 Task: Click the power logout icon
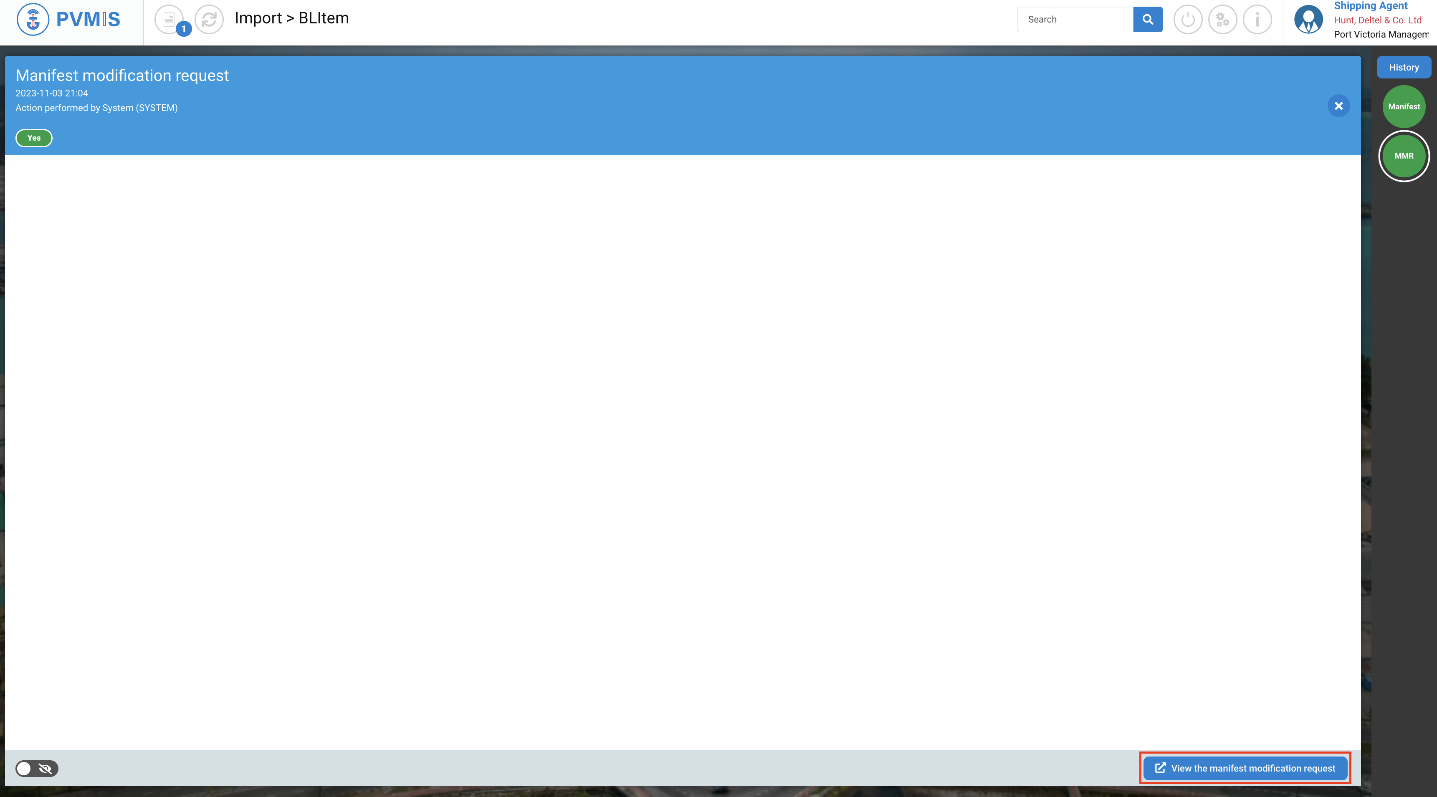(x=1188, y=20)
